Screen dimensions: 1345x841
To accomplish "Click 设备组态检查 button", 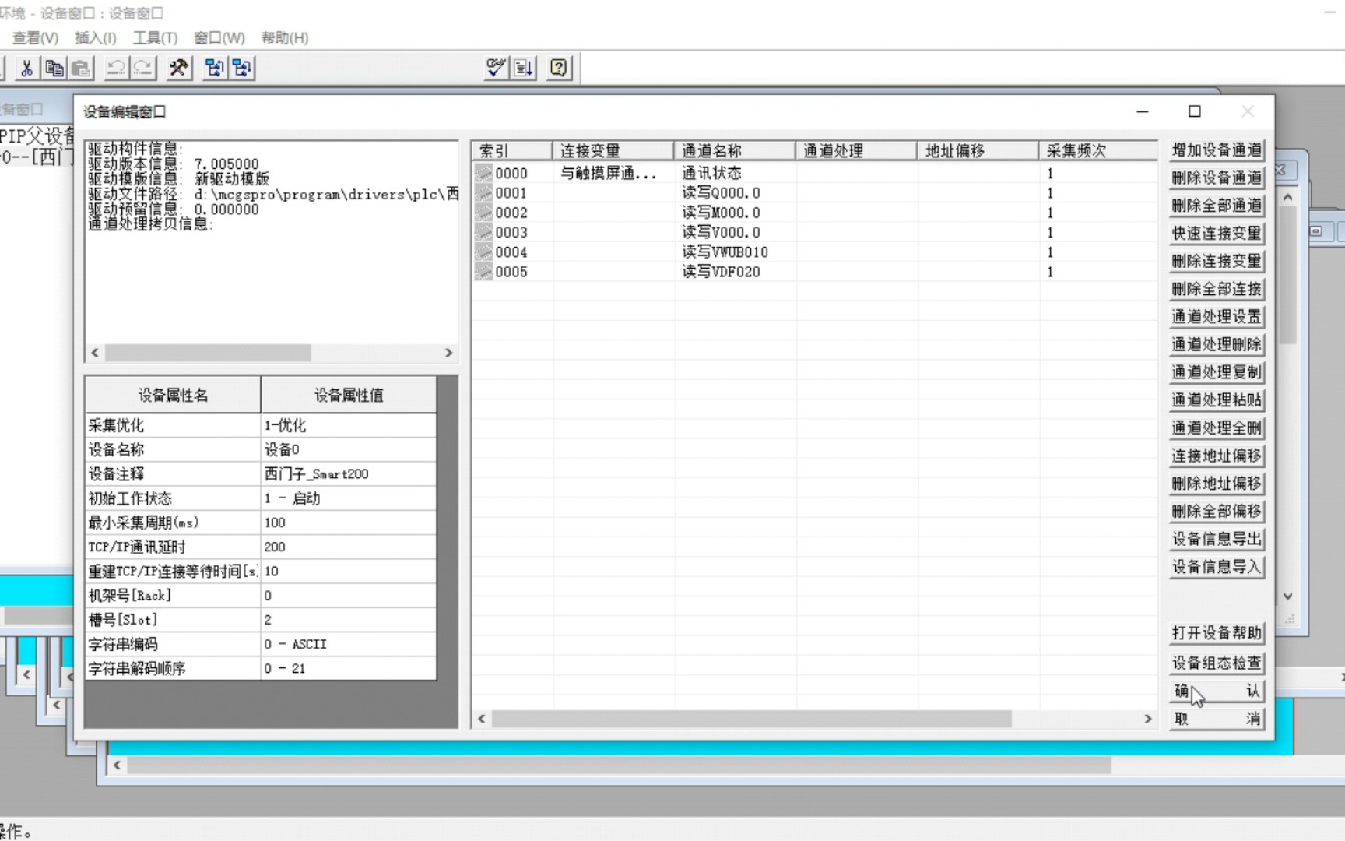I will point(1216,663).
